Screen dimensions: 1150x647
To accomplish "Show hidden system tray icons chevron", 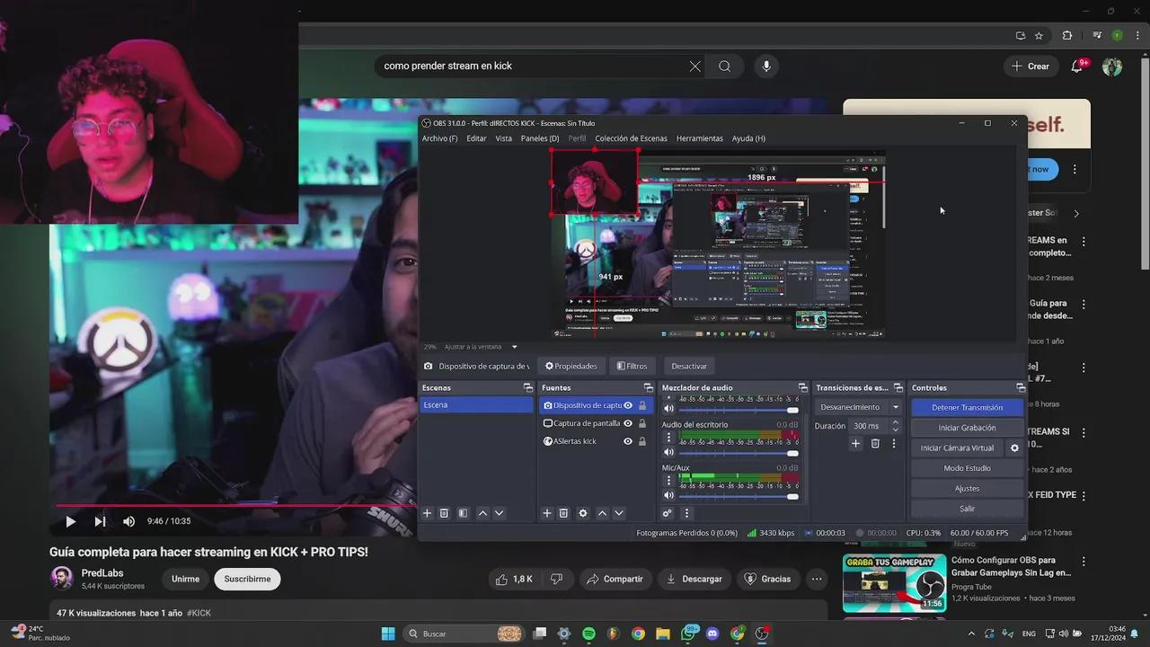I will coord(971,634).
